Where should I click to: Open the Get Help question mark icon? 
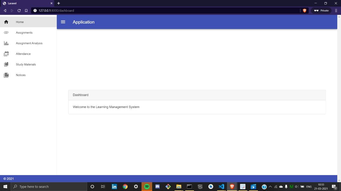(x=264, y=186)
